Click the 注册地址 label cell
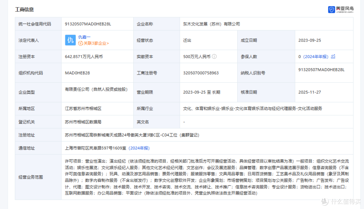This screenshot has height=209, width=364. 38,135
